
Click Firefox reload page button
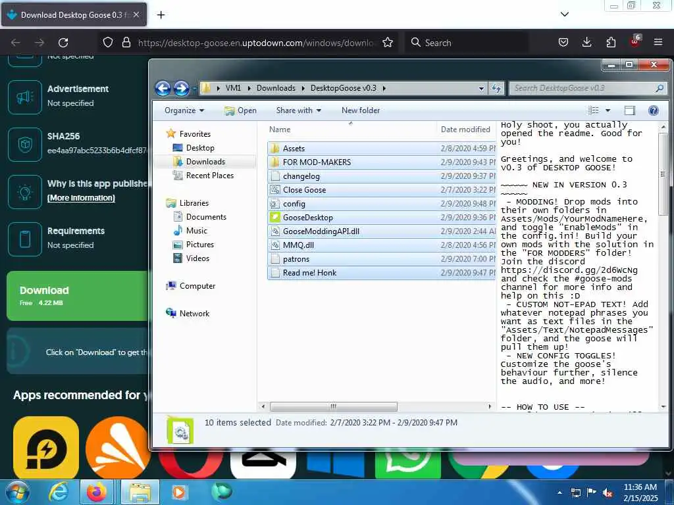tap(63, 43)
